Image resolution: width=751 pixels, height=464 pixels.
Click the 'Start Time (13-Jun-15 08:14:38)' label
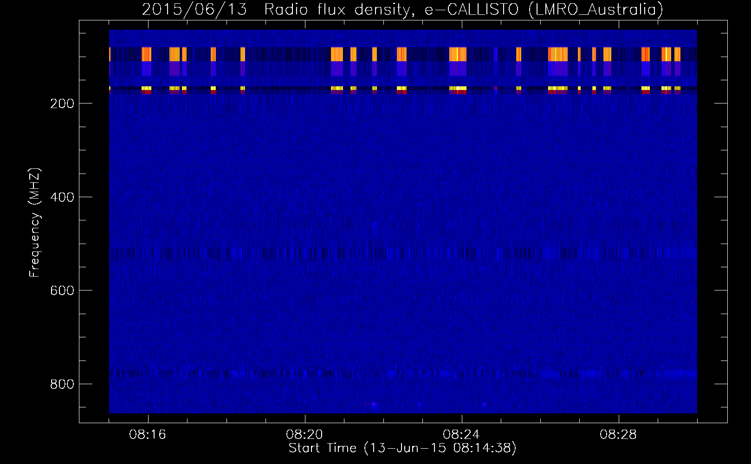click(402, 448)
